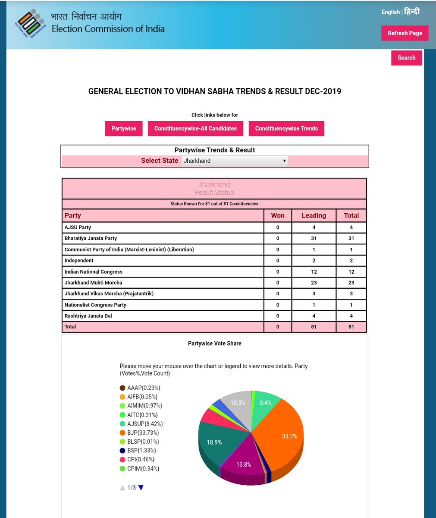
Task: Click the Election Commission of India logo
Action: (30, 24)
